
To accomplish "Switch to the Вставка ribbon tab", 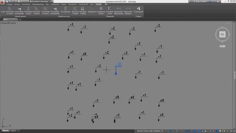I will tap(17, 4).
